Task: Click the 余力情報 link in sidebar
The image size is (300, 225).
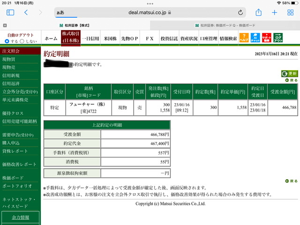Action: (x=21, y=217)
